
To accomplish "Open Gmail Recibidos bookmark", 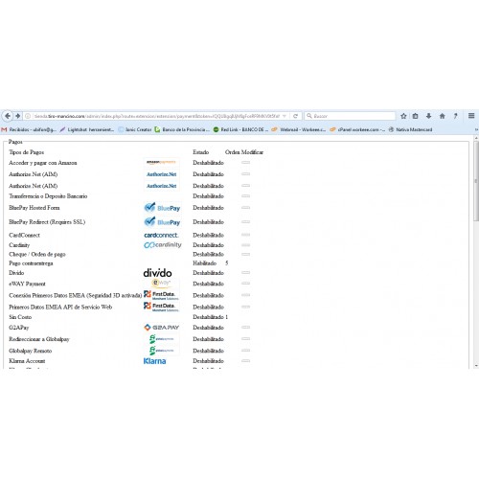I will pyautogui.click(x=29, y=129).
